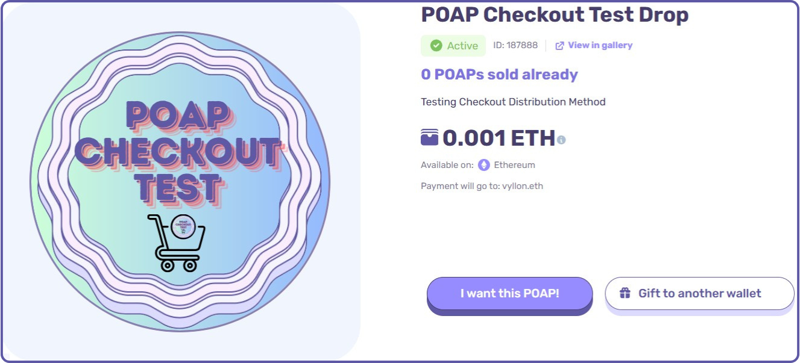Screen dimensions: 800x363
Task: Click the payment recipient vyllon.eth
Action: pos(523,186)
